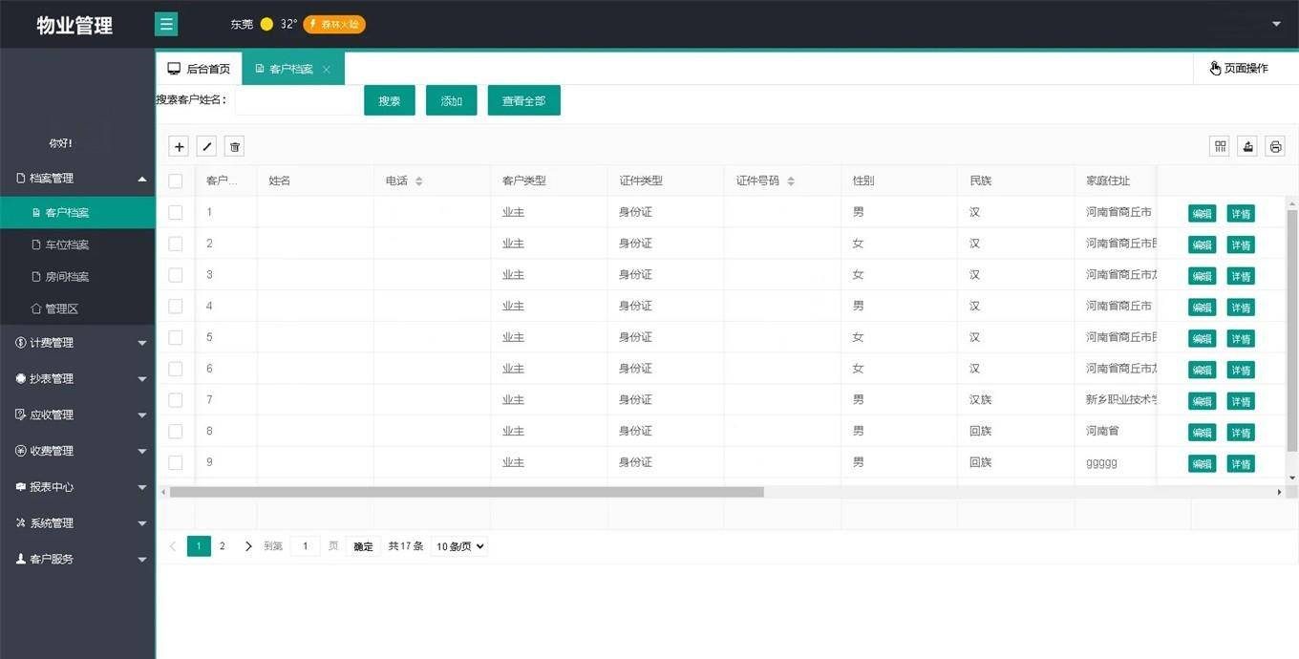Click the horizontal table scrollbar
This screenshot has height=659, width=1299.
467,492
